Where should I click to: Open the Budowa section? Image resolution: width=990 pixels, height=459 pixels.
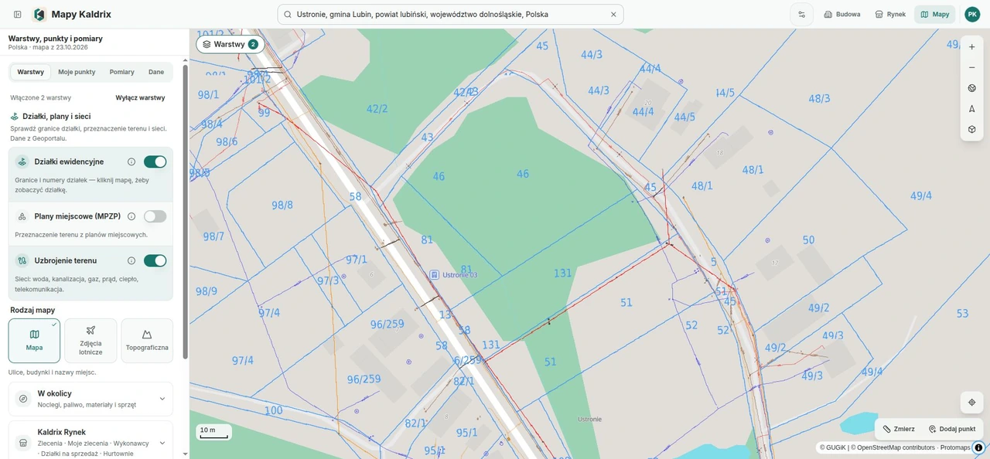click(842, 14)
